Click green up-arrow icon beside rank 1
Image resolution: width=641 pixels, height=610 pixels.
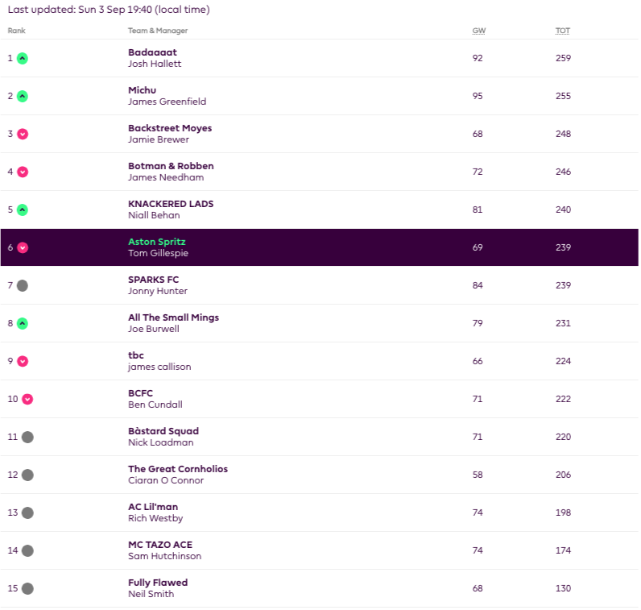click(x=23, y=58)
